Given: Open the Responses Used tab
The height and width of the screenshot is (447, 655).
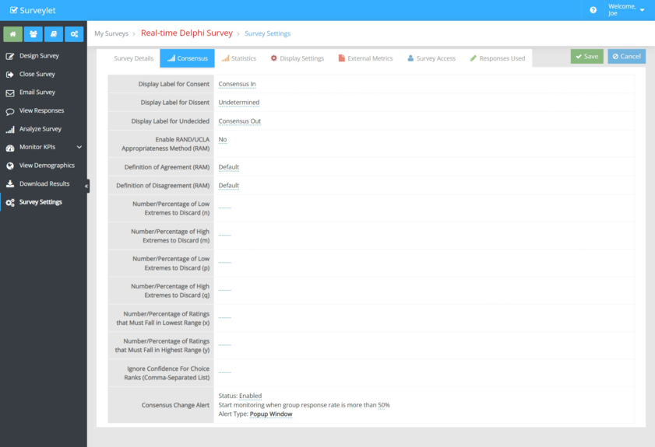Looking at the screenshot, I should click(498, 58).
